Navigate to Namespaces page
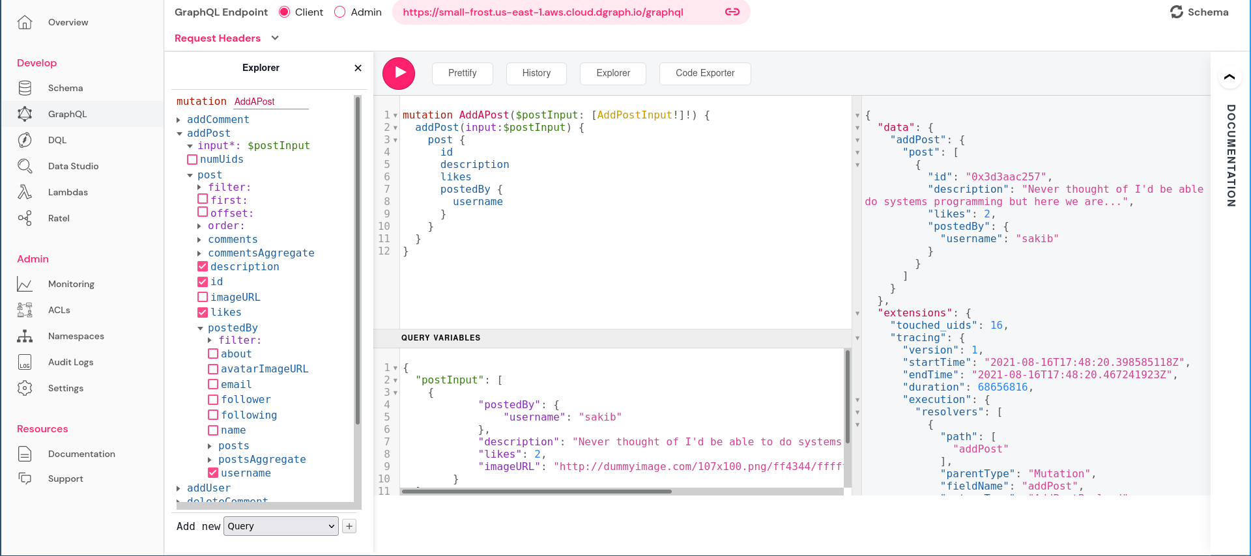The width and height of the screenshot is (1251, 556). [76, 336]
